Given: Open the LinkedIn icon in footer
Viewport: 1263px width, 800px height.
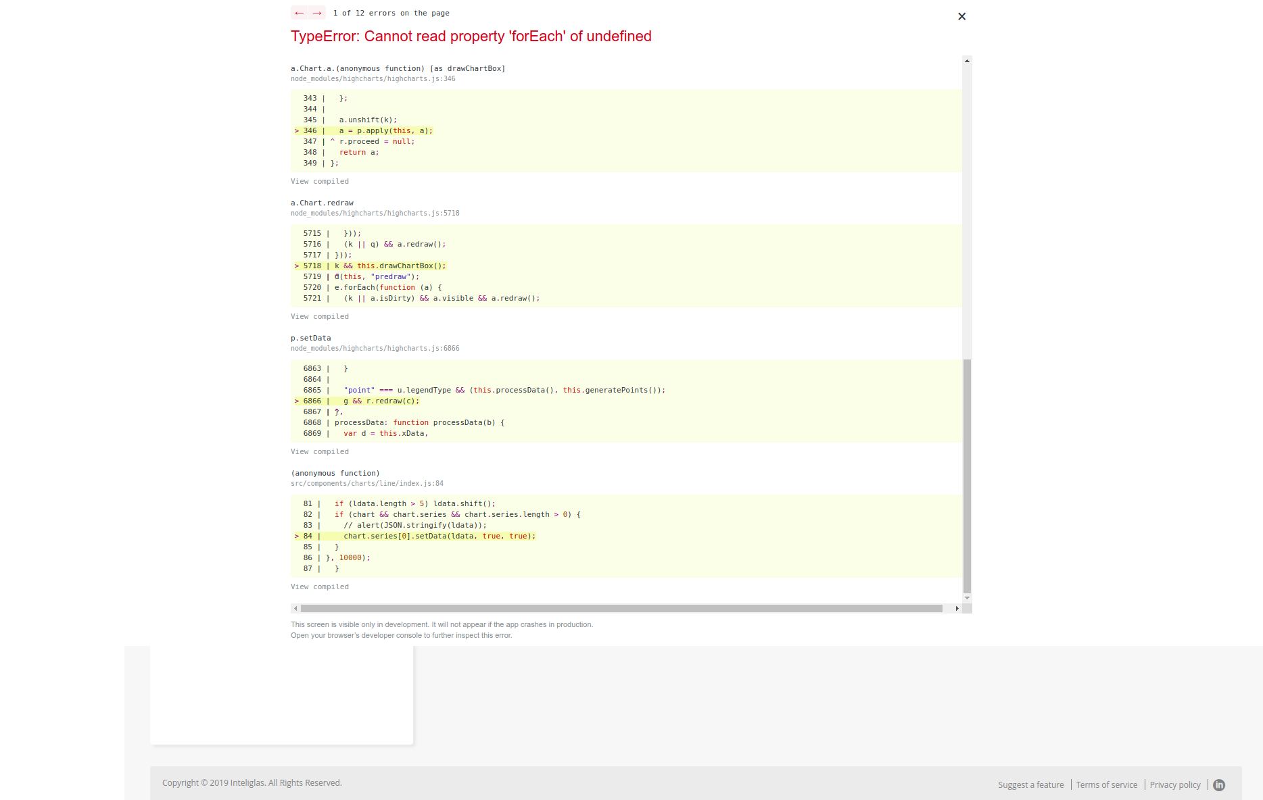Looking at the screenshot, I should pyautogui.click(x=1219, y=784).
